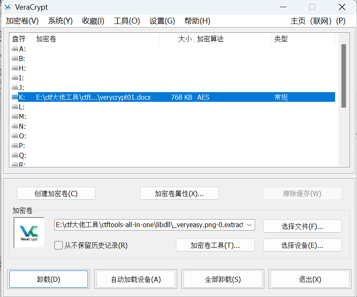This screenshot has width=357, height=297.
Task: Open the 系统(Y) menu
Action: (x=60, y=21)
